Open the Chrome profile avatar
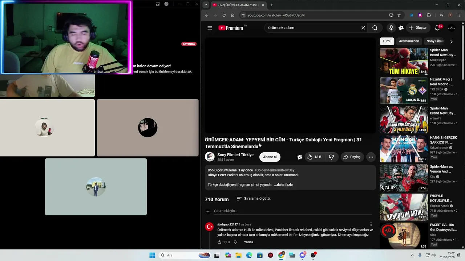This screenshot has width=465, height=261. (450, 15)
